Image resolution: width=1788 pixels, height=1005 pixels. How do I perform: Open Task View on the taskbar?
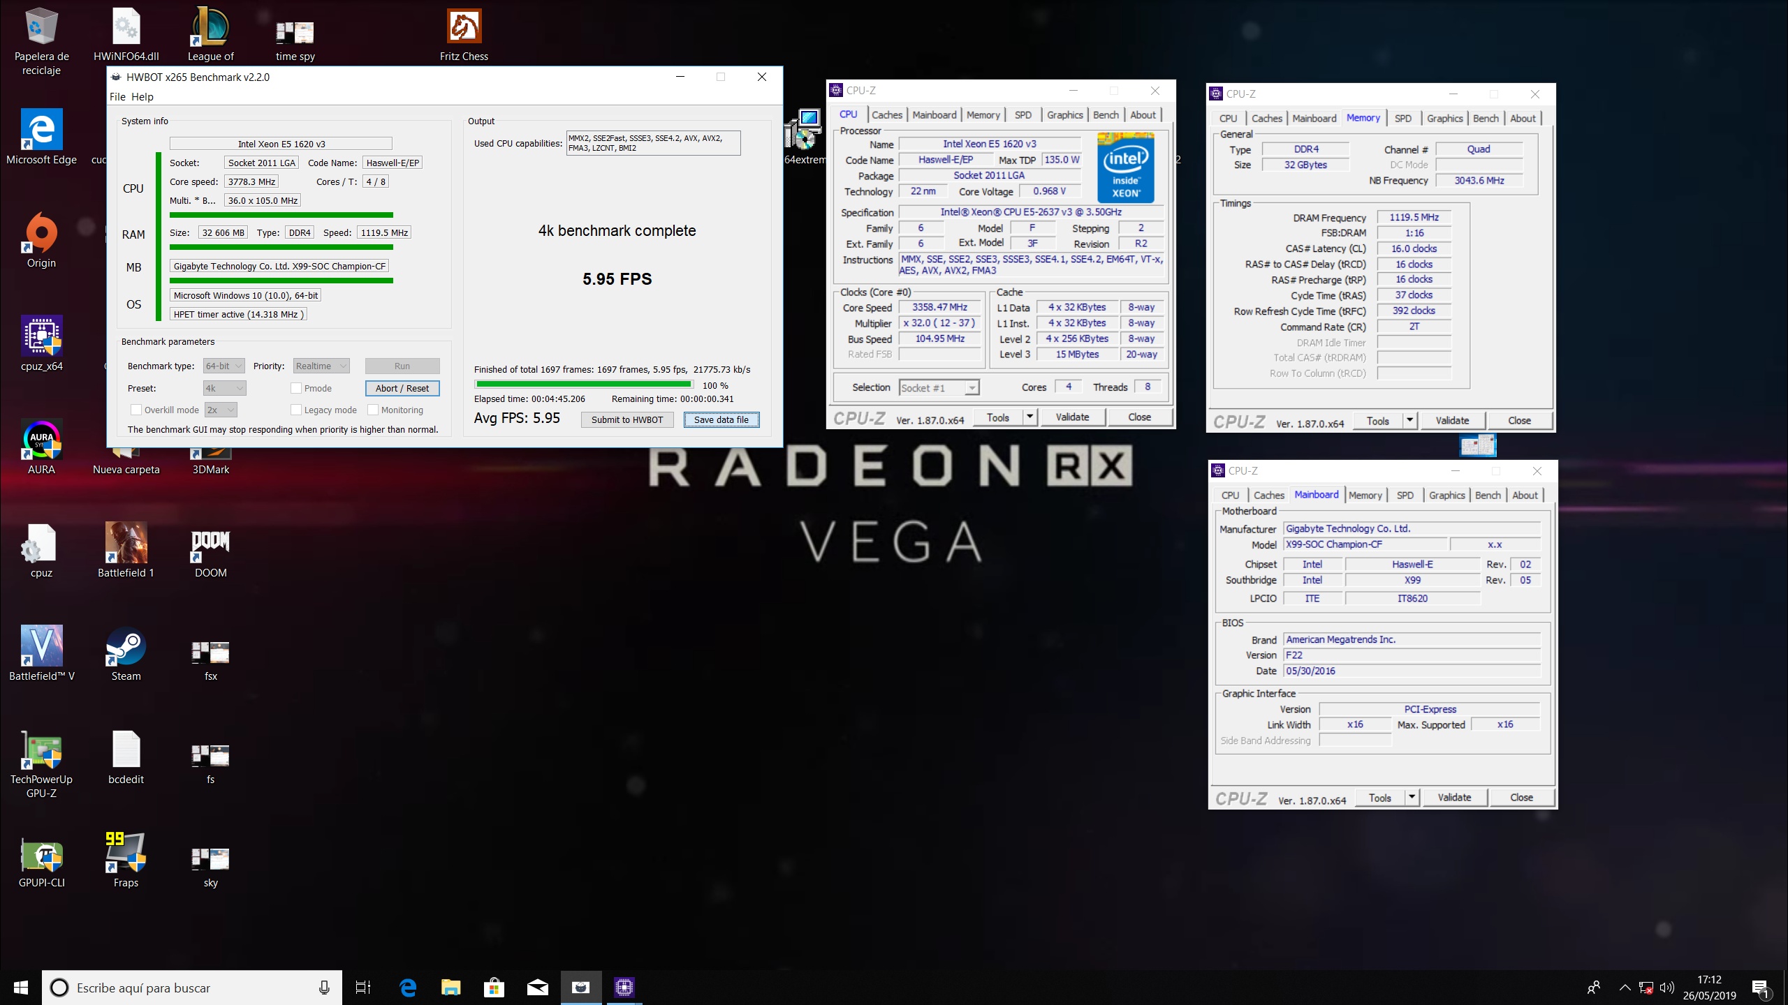click(363, 987)
